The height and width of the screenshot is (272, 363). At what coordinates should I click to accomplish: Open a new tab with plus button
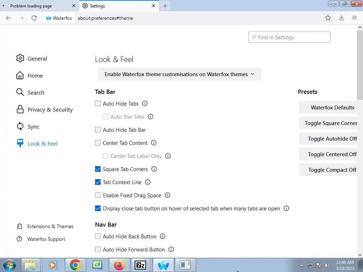[165, 6]
